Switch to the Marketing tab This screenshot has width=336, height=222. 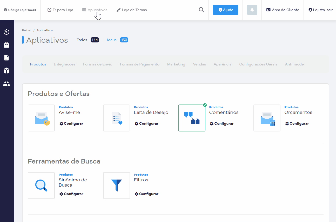[176, 64]
